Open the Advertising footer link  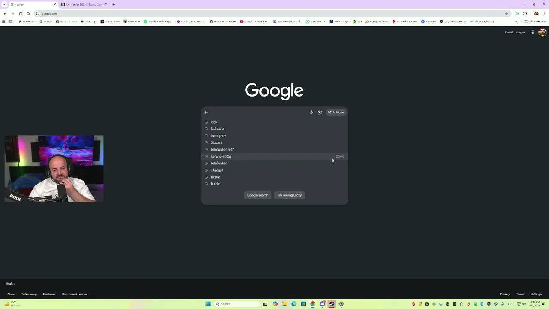coord(29,294)
